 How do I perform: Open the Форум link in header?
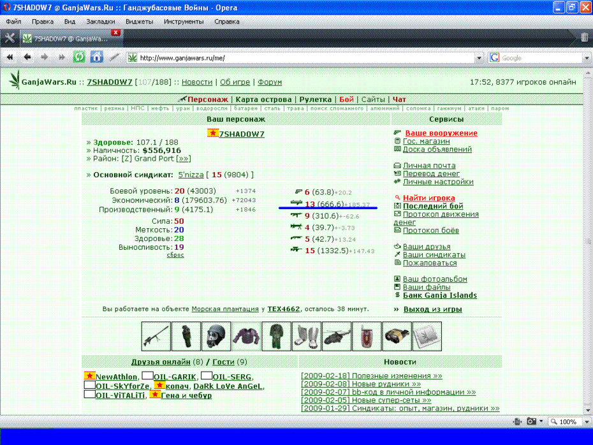[x=270, y=82]
